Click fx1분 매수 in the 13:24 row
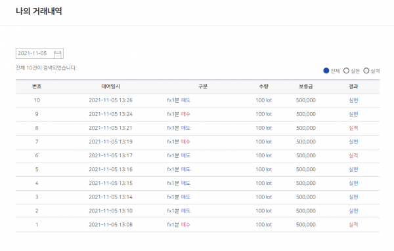This screenshot has width=394, height=251. point(179,114)
